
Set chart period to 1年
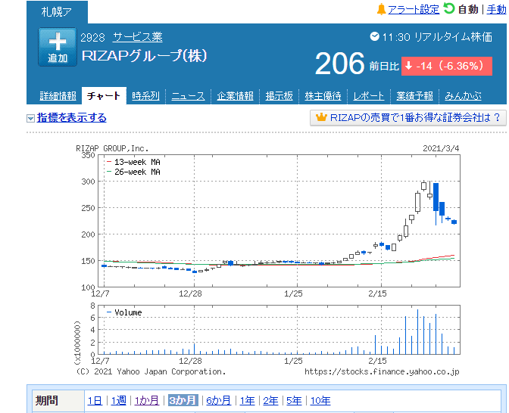coord(247,401)
